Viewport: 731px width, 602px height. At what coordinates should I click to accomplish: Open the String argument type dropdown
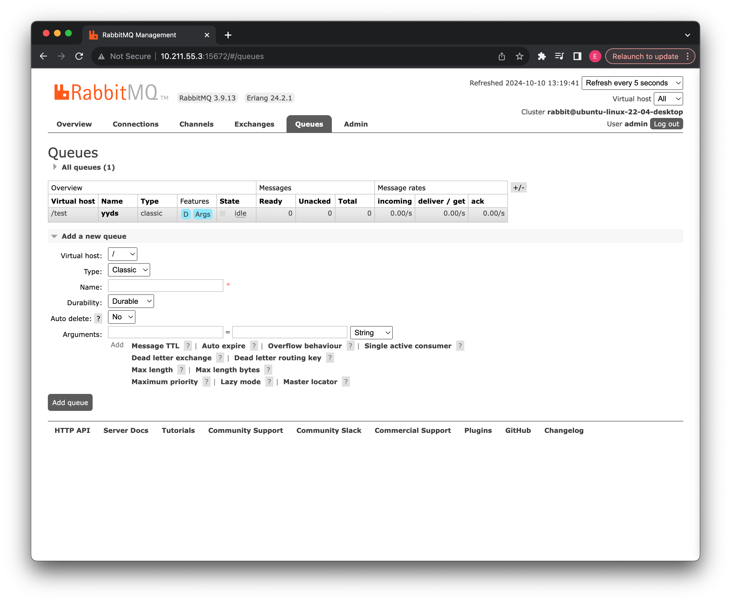pyautogui.click(x=371, y=332)
